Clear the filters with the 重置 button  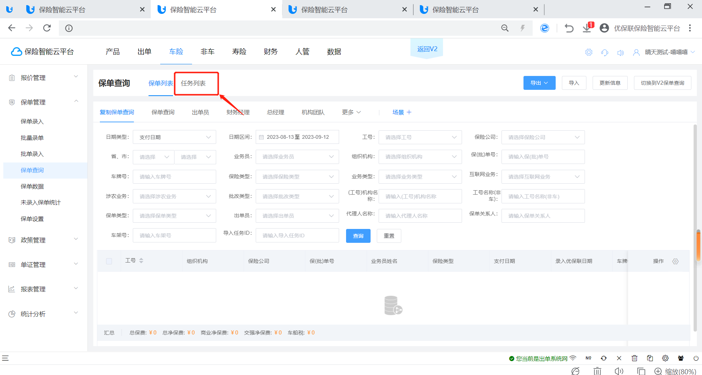pos(389,236)
